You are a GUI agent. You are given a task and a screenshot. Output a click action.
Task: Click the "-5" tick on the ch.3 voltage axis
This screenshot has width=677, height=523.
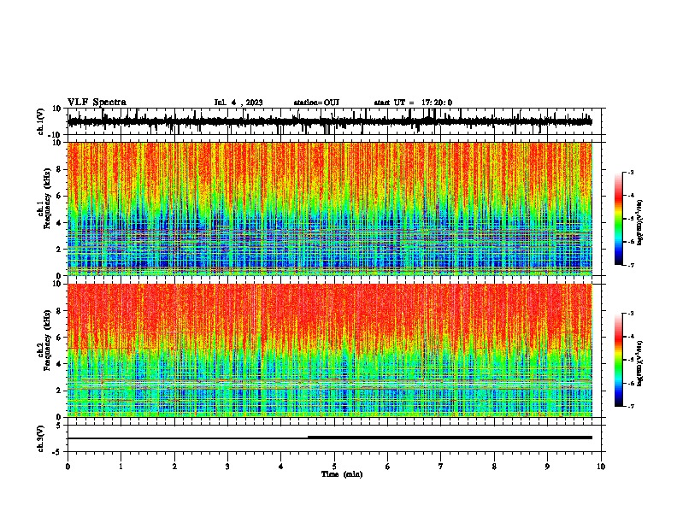point(57,452)
